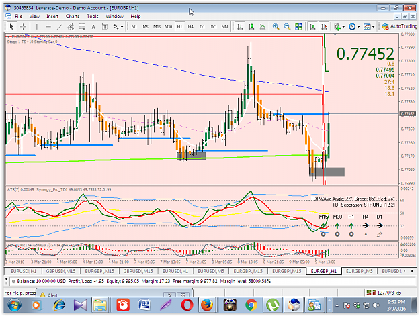This screenshot has height=316, width=420.
Task: Select the text label tool
Action: click(x=105, y=26)
